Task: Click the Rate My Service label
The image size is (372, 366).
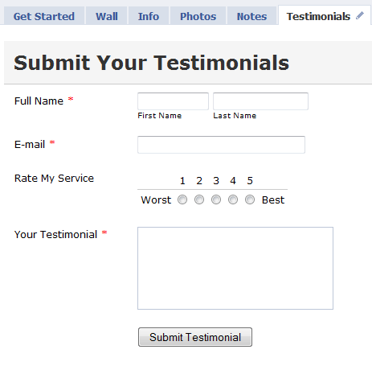Action: 54,179
